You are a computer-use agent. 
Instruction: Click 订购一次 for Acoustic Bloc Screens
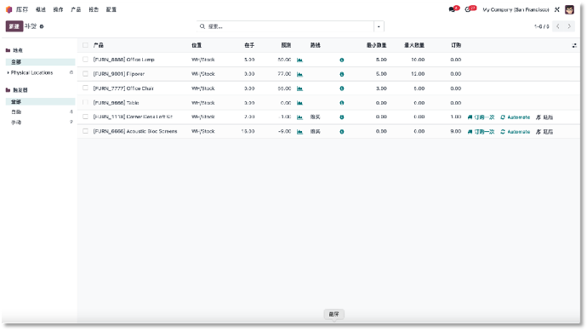(481, 132)
